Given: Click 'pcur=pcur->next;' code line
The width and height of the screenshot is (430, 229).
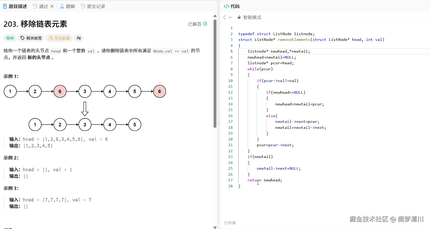Looking at the screenshot, I should pos(275,145).
